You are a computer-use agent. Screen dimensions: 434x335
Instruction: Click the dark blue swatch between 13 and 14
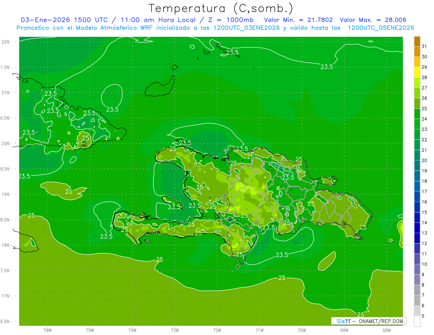click(x=417, y=228)
